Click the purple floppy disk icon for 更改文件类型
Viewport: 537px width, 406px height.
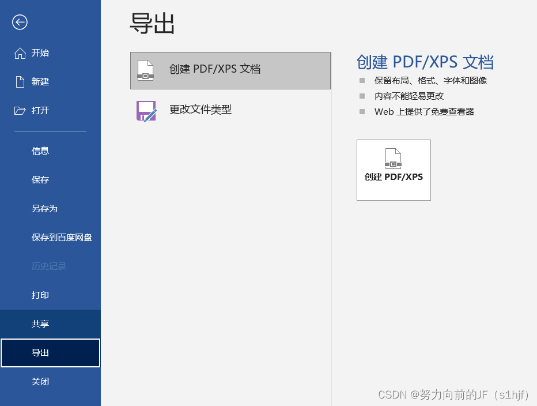[x=146, y=110]
